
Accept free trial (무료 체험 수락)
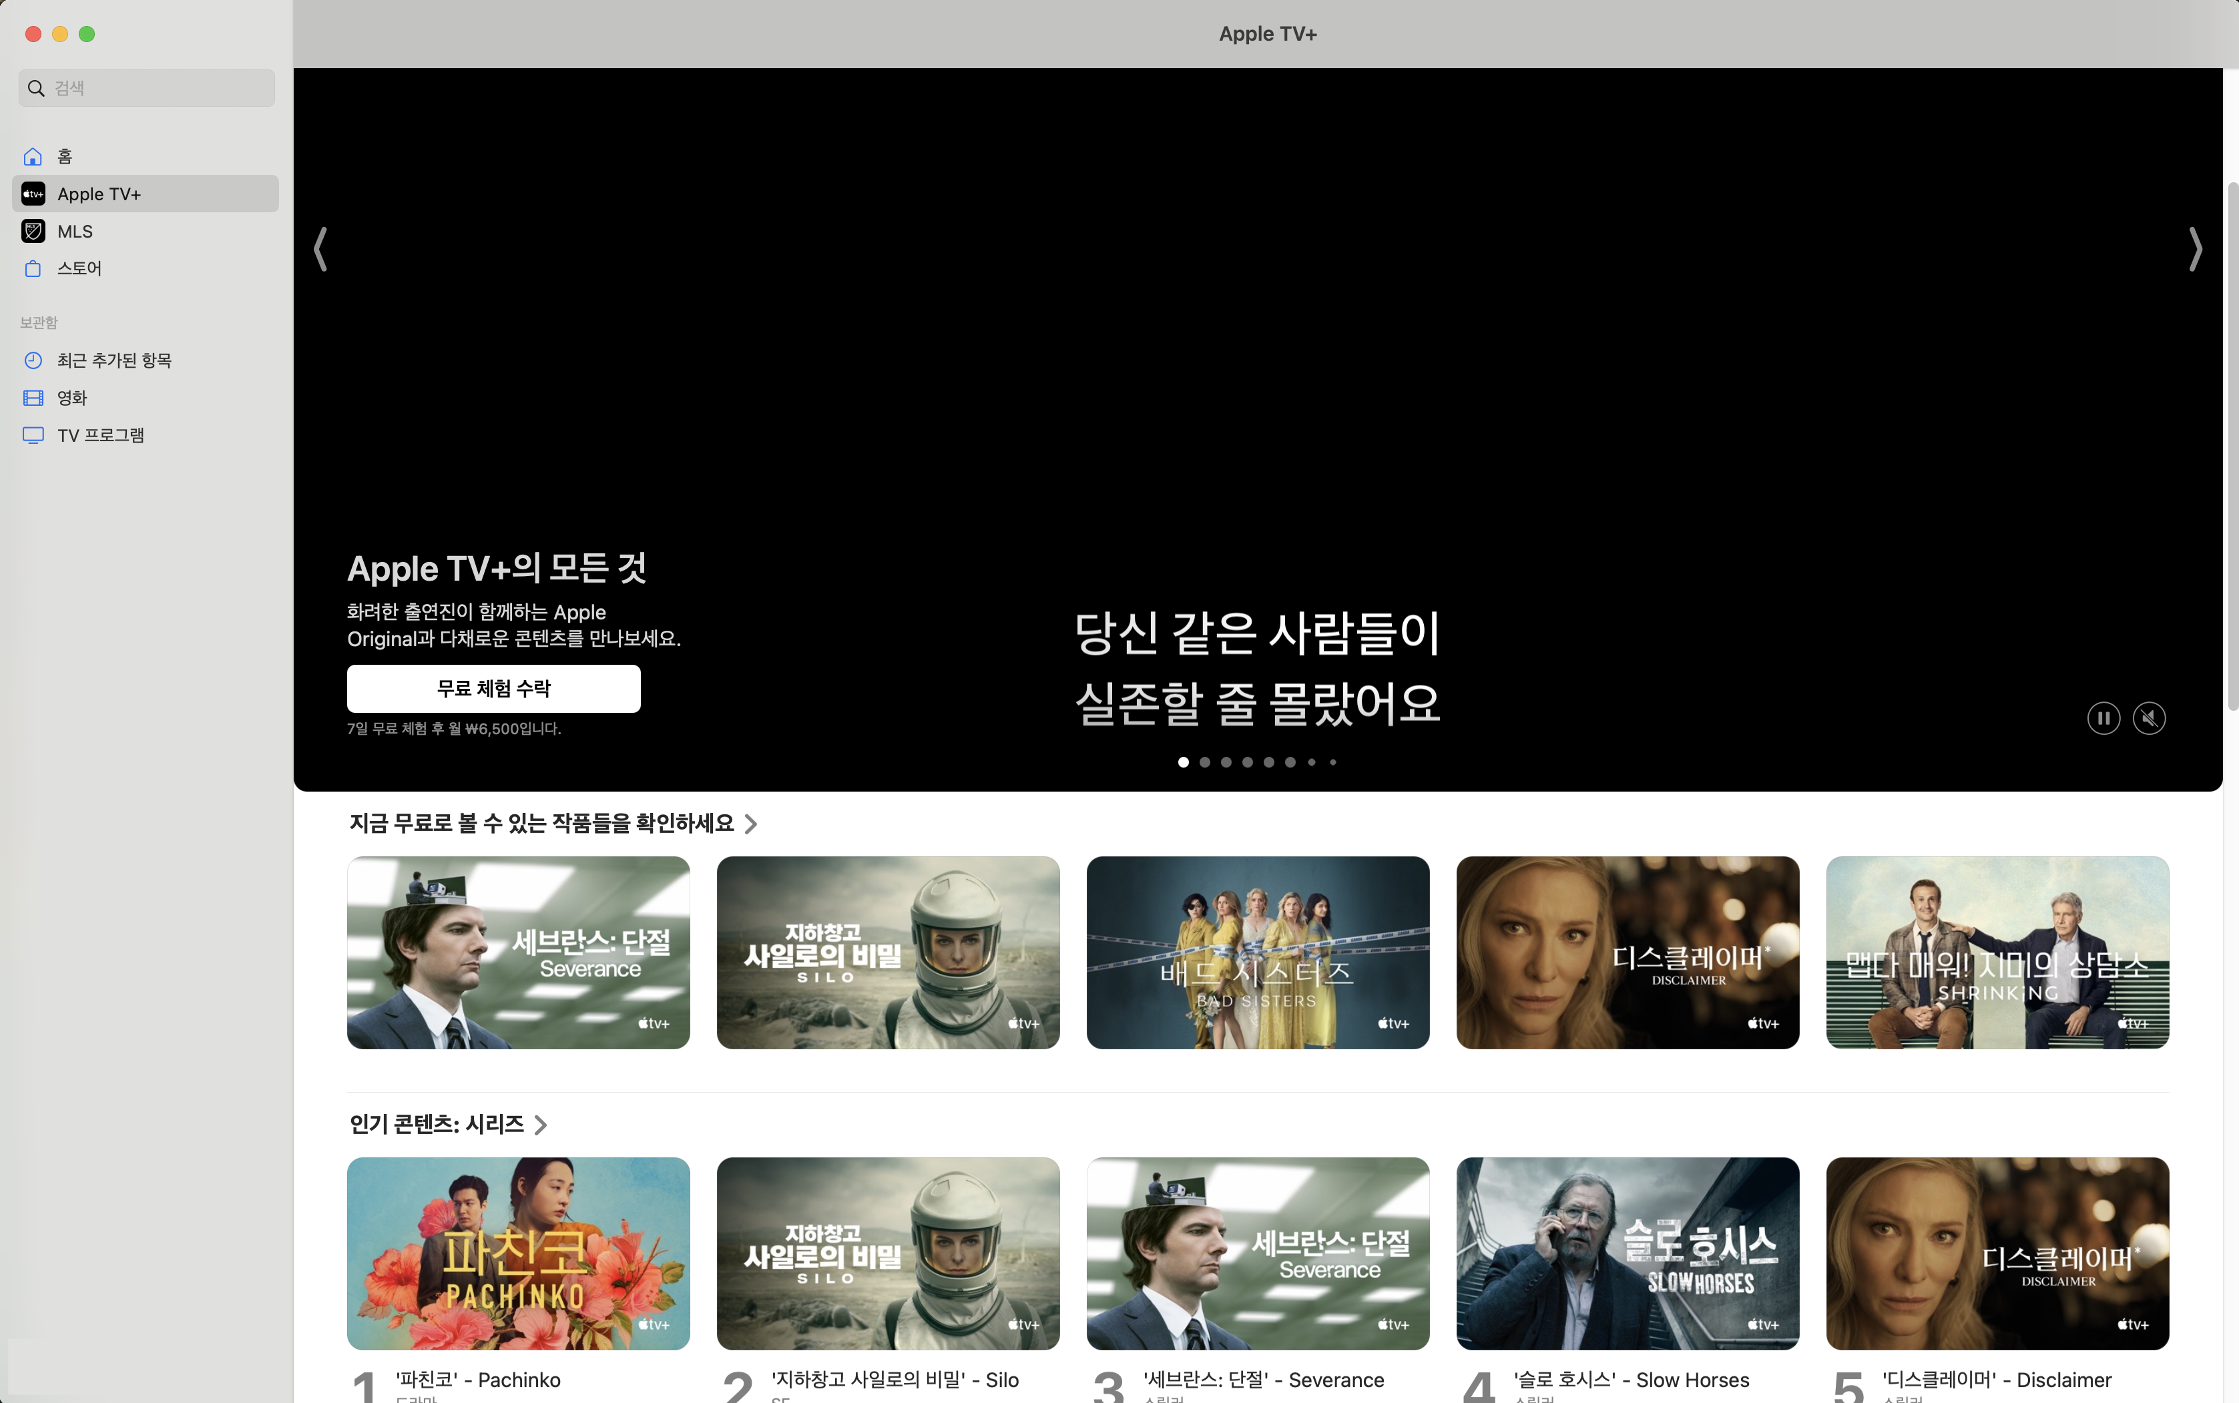click(x=493, y=689)
